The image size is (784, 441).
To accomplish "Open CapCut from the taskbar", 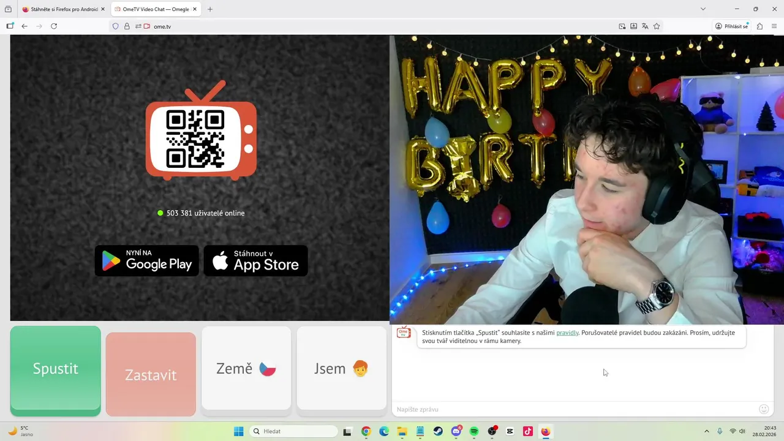I will tap(510, 431).
